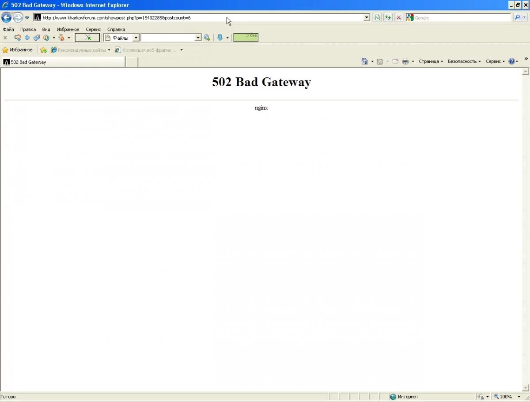Click the page scrollbar down arrow
530x402 pixels.
[526, 388]
